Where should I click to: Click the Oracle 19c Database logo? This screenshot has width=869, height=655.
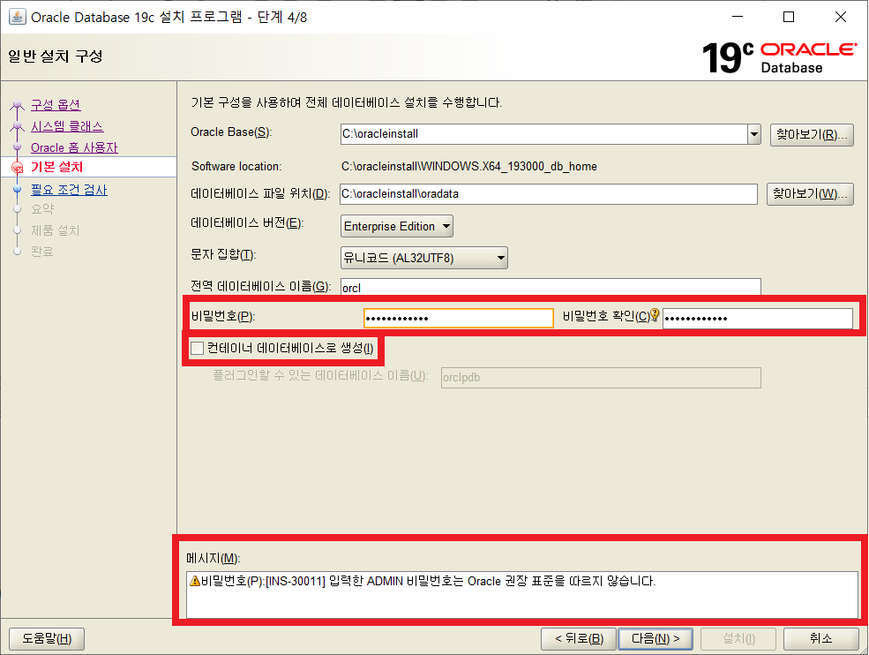779,57
